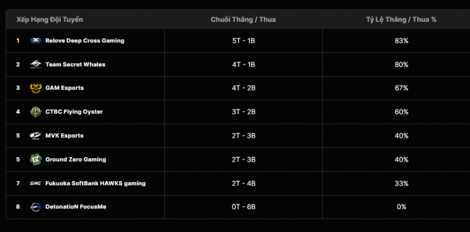Select the DetonatioN FocusMe team name
Image resolution: width=470 pixels, height=232 pixels.
pyautogui.click(x=76, y=207)
